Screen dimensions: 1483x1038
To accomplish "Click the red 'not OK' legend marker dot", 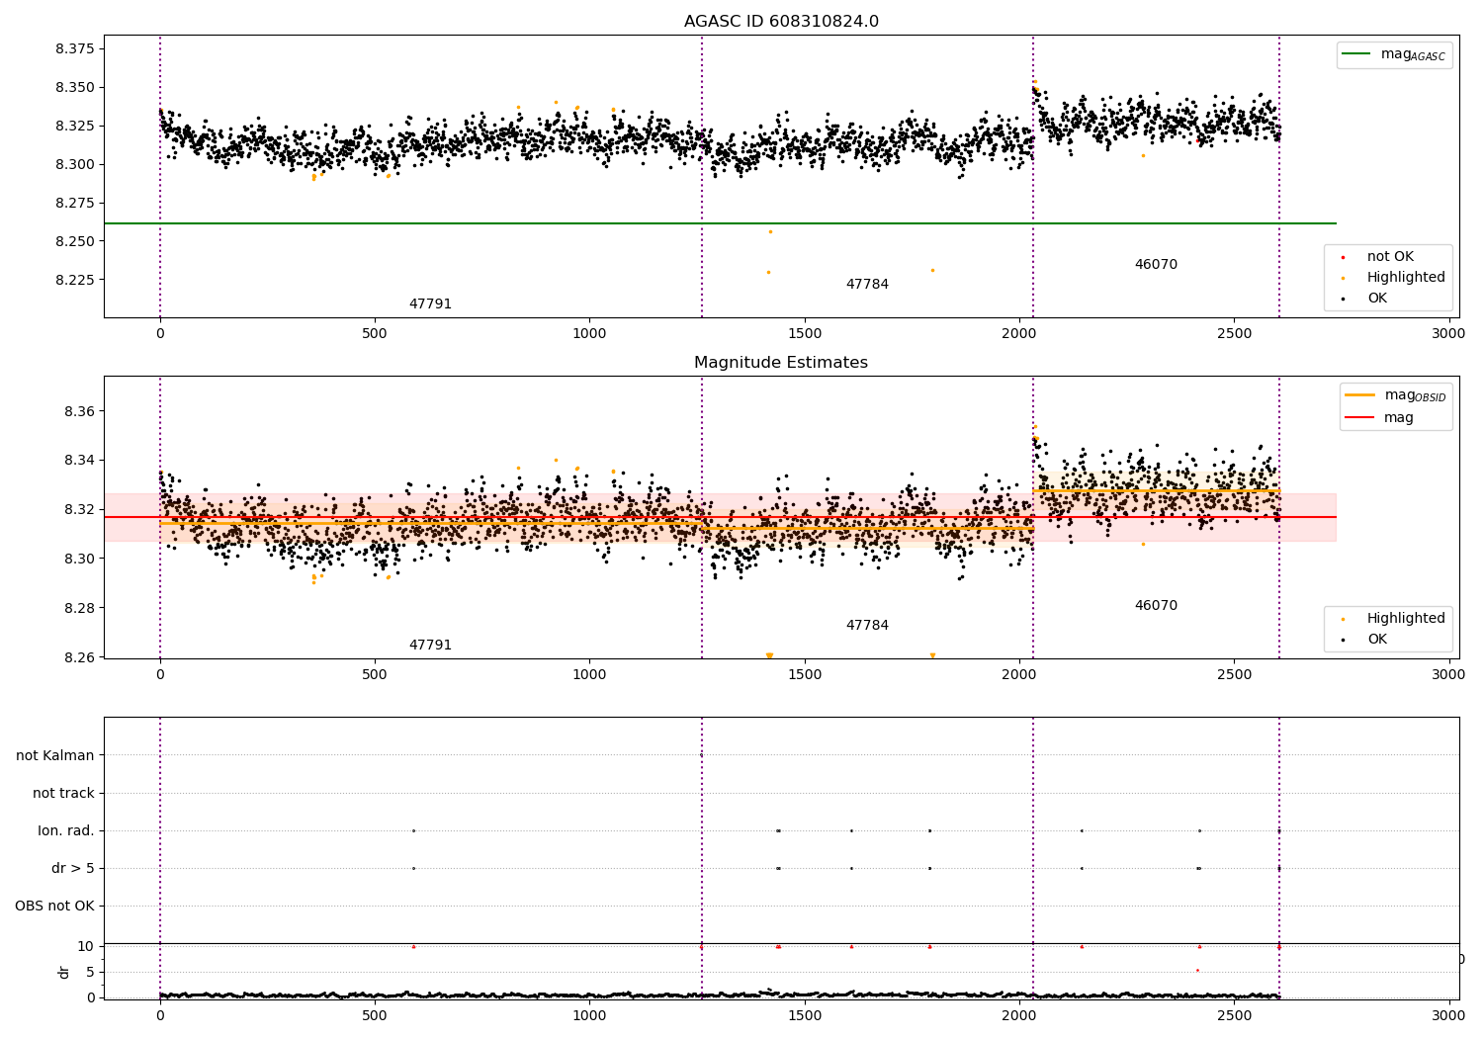I will 1343,257.
